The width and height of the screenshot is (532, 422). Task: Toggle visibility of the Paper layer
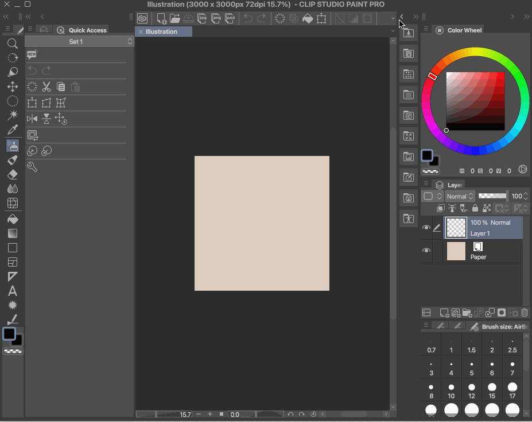[x=426, y=251]
